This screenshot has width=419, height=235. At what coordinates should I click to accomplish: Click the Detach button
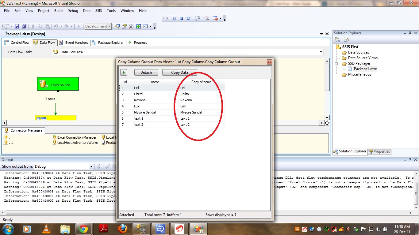click(146, 73)
